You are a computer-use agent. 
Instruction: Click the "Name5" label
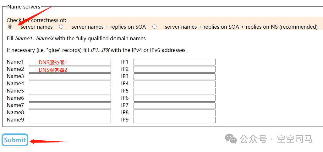pyautogui.click(x=15, y=91)
